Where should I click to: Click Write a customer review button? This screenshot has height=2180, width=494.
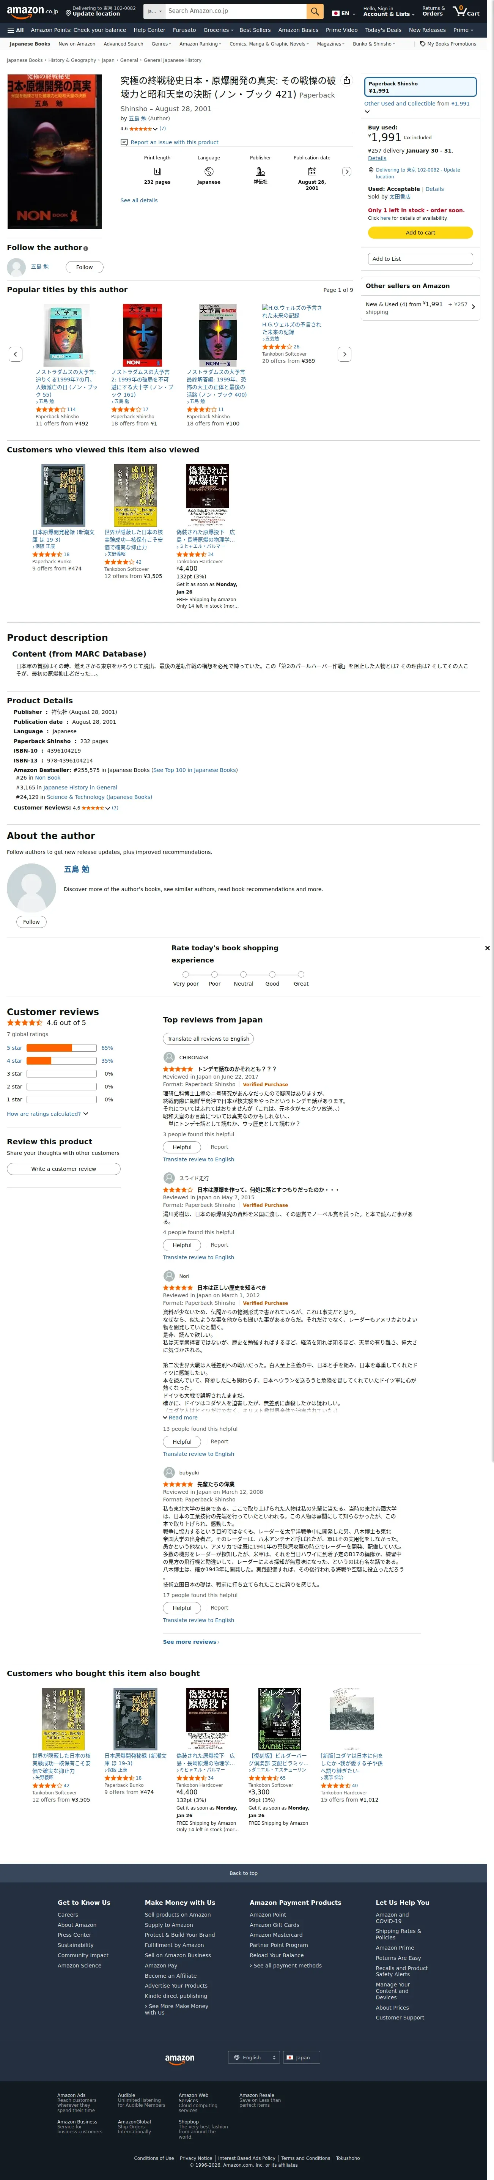63,1169
